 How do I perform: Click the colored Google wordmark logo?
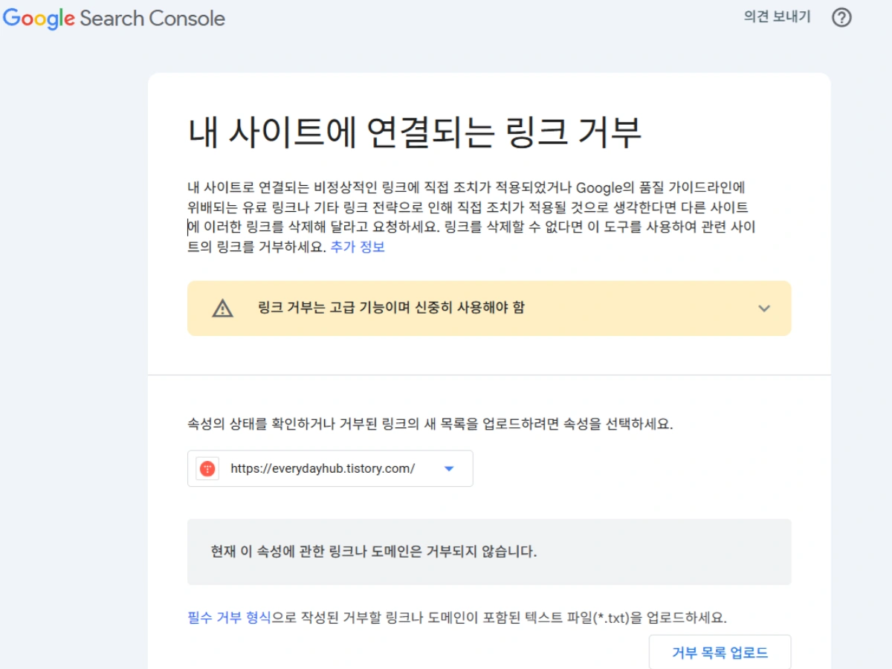pos(39,19)
